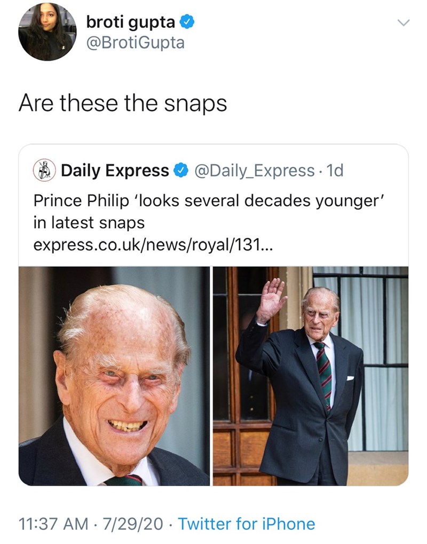Go to the @Daily_Express handle
This screenshot has width=427, height=544.
254,171
